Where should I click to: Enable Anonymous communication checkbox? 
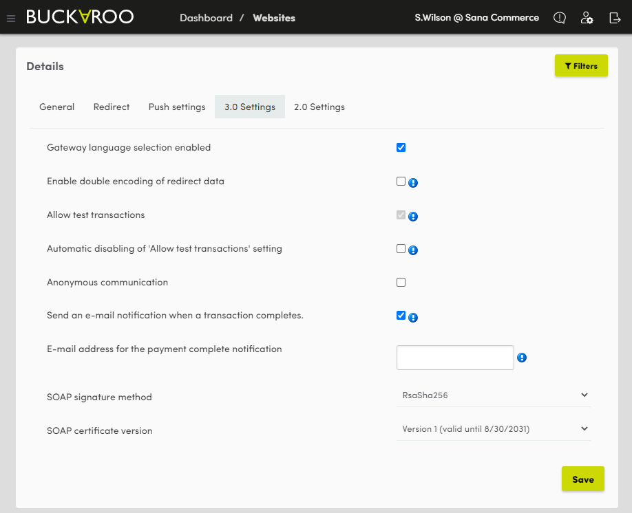[x=401, y=282]
